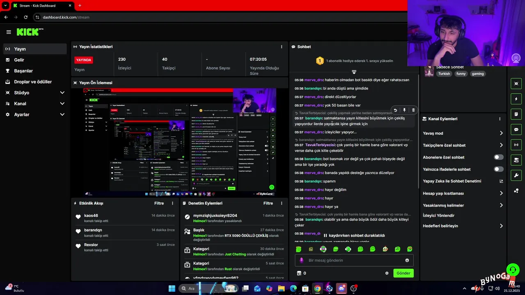Click the Kick logo

click(x=30, y=32)
